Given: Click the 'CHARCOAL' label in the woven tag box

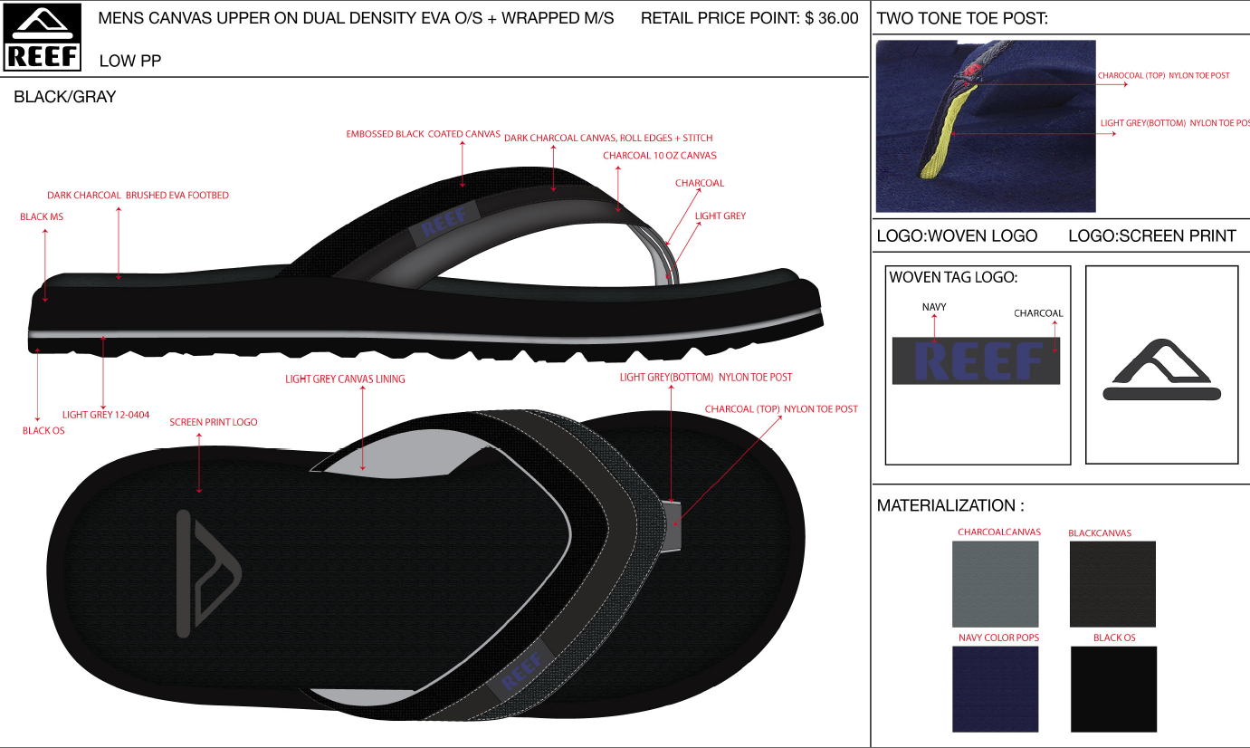Looking at the screenshot, I should click(x=1038, y=314).
